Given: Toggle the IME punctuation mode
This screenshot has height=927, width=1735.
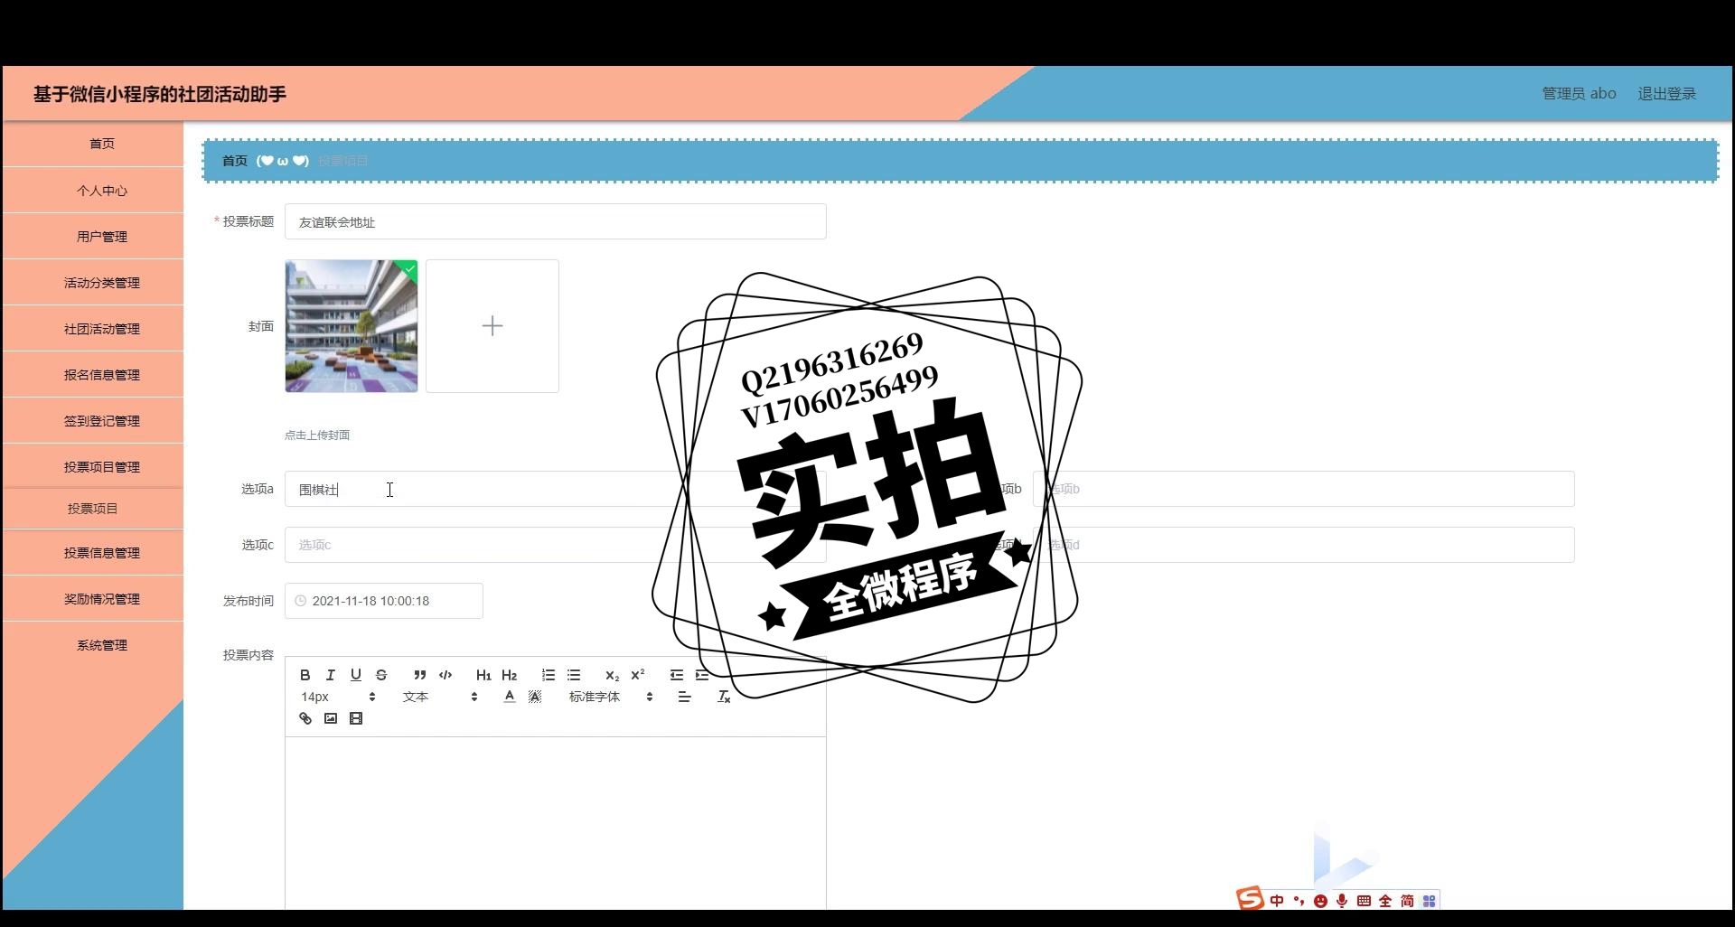Looking at the screenshot, I should point(1299,901).
